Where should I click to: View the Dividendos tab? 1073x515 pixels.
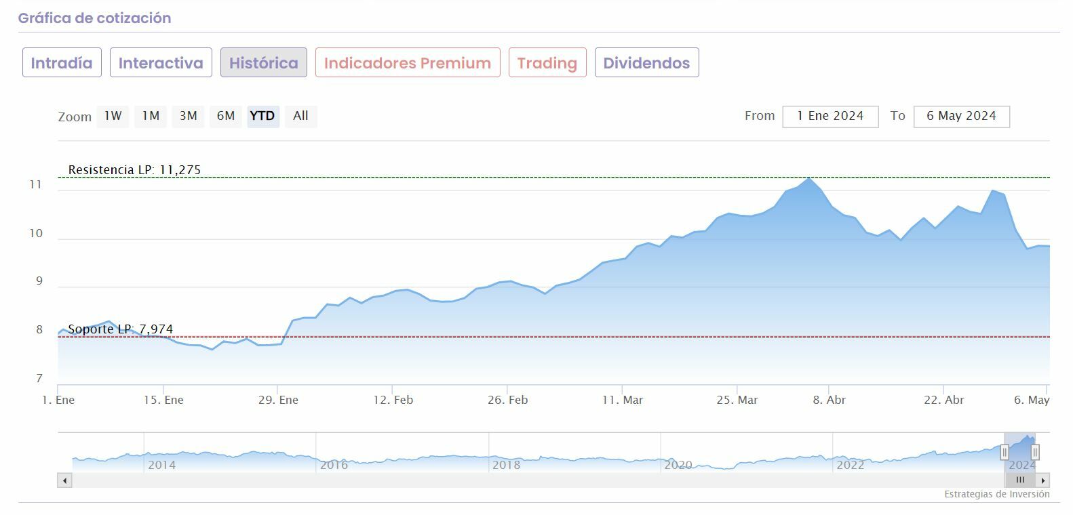[x=646, y=63]
